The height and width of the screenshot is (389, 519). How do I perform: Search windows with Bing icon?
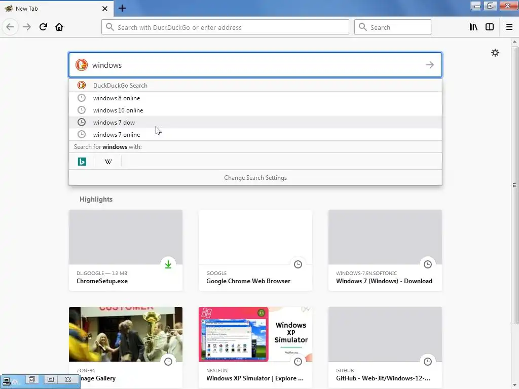tap(82, 162)
